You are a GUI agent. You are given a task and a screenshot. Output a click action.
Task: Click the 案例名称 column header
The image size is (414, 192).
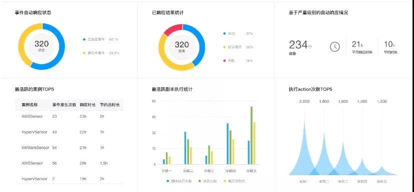pos(29,105)
